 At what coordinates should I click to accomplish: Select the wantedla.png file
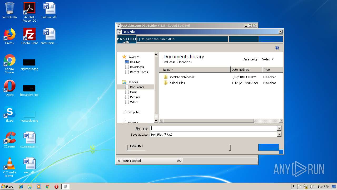(x=29, y=117)
